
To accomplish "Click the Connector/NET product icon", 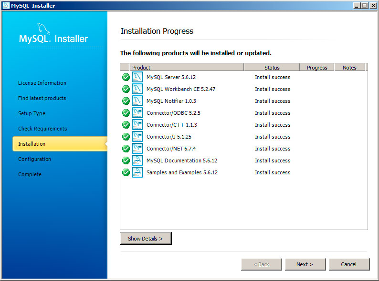I will click(x=137, y=149).
